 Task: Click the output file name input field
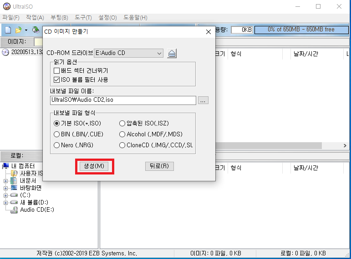pos(123,100)
